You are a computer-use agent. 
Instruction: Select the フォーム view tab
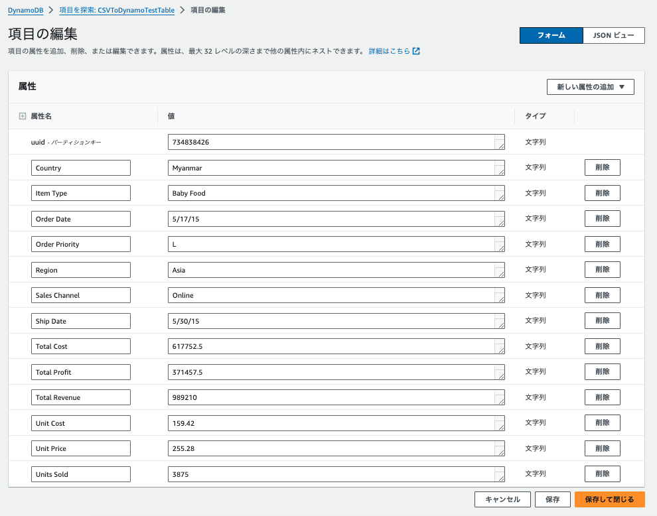(551, 35)
